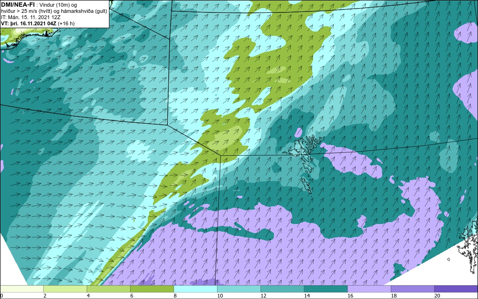Click the pale yellow 0–2 legend swatch
Viewport: 478px width, 299px height.
[22, 289]
